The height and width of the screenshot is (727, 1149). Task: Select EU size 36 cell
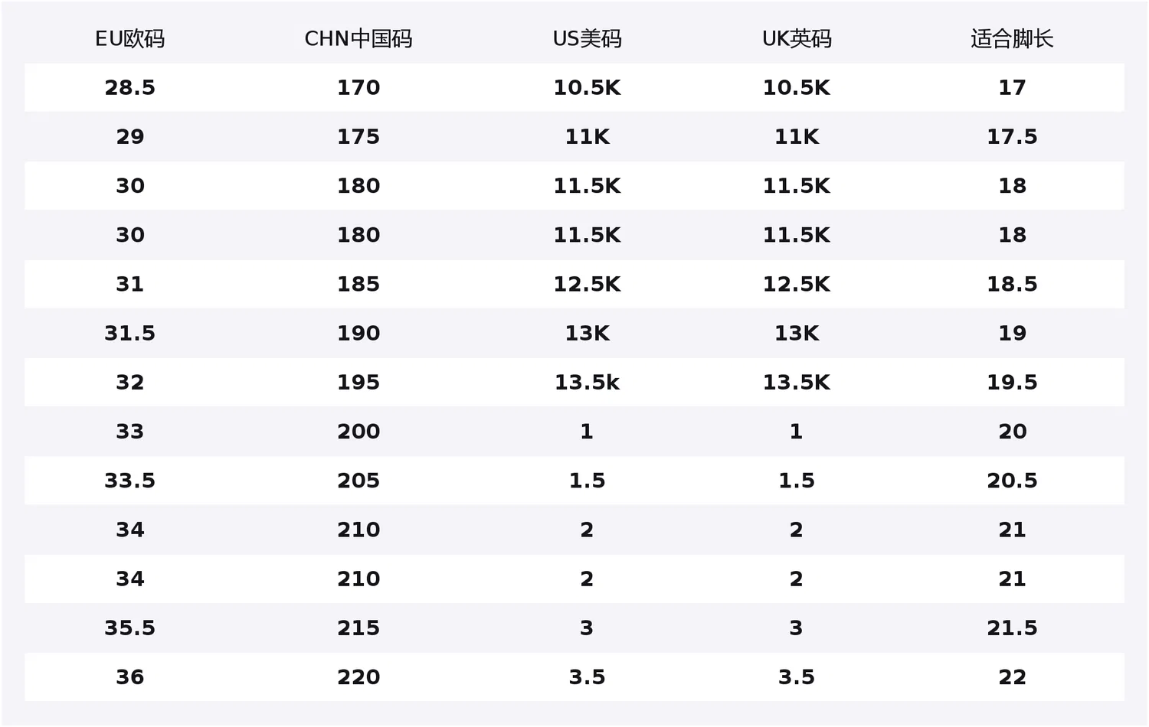click(129, 677)
